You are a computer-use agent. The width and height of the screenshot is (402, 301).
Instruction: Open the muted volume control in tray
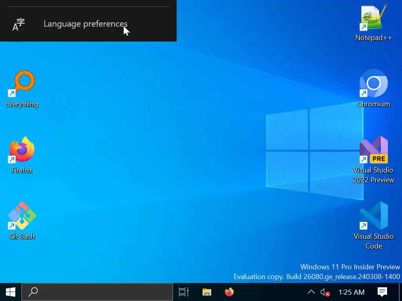point(325,292)
